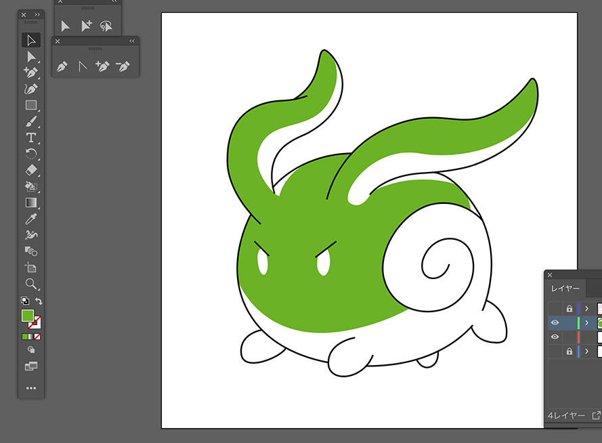
Task: Select the Gradient tool
Action: click(x=31, y=203)
